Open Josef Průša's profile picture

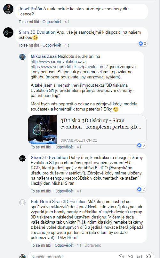point(8,9)
